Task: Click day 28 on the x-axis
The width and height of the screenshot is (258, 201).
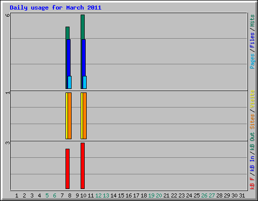Action: click(219, 195)
